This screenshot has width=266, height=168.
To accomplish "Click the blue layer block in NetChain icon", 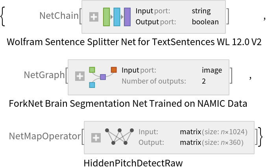I will (117, 17).
